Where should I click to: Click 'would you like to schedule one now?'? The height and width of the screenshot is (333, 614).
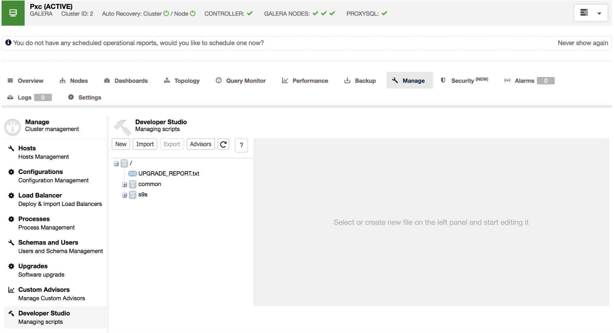pyautogui.click(x=212, y=43)
